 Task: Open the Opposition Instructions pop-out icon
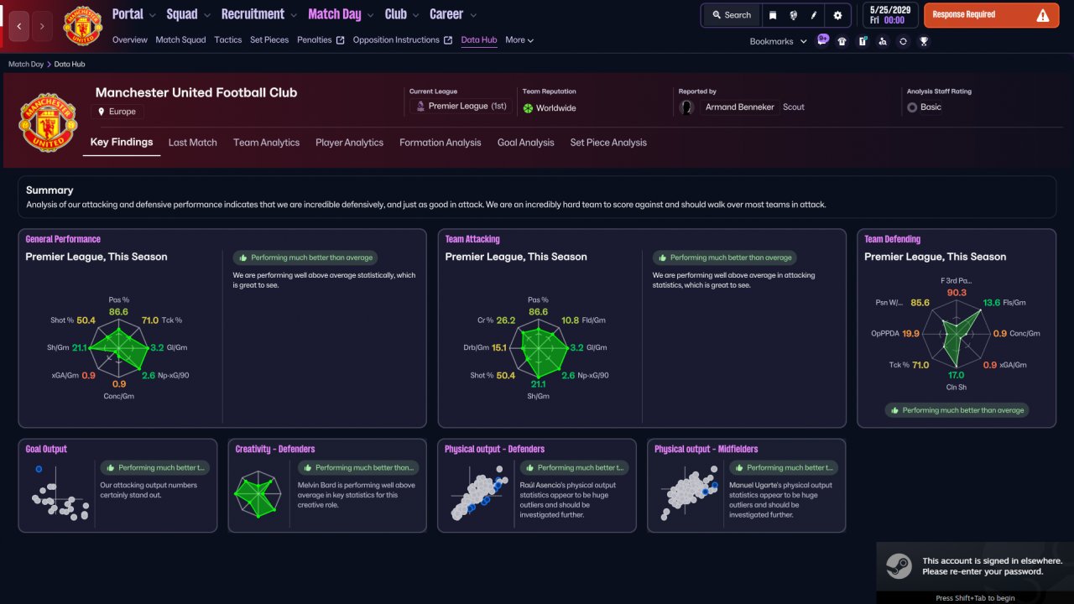pos(448,40)
